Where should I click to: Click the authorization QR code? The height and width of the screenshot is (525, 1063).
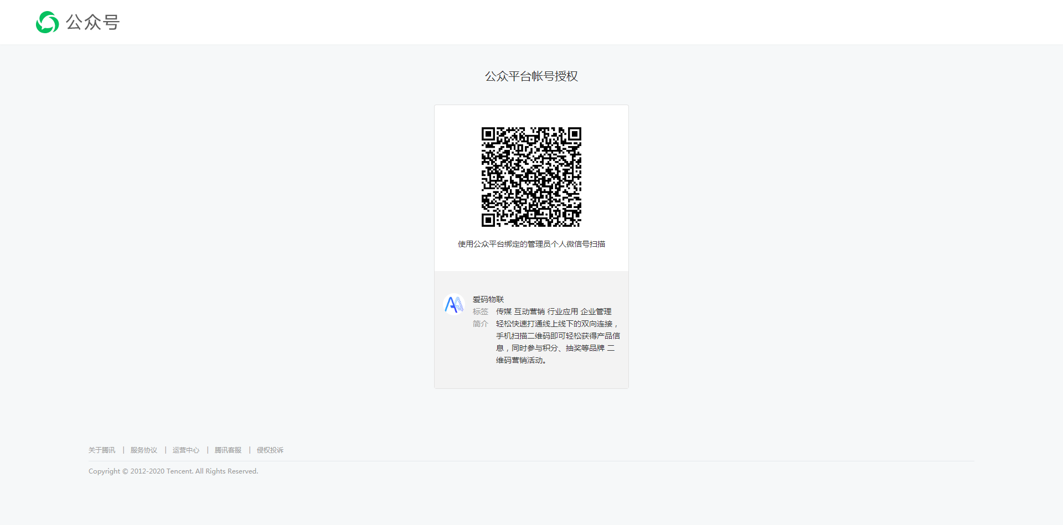pyautogui.click(x=531, y=177)
